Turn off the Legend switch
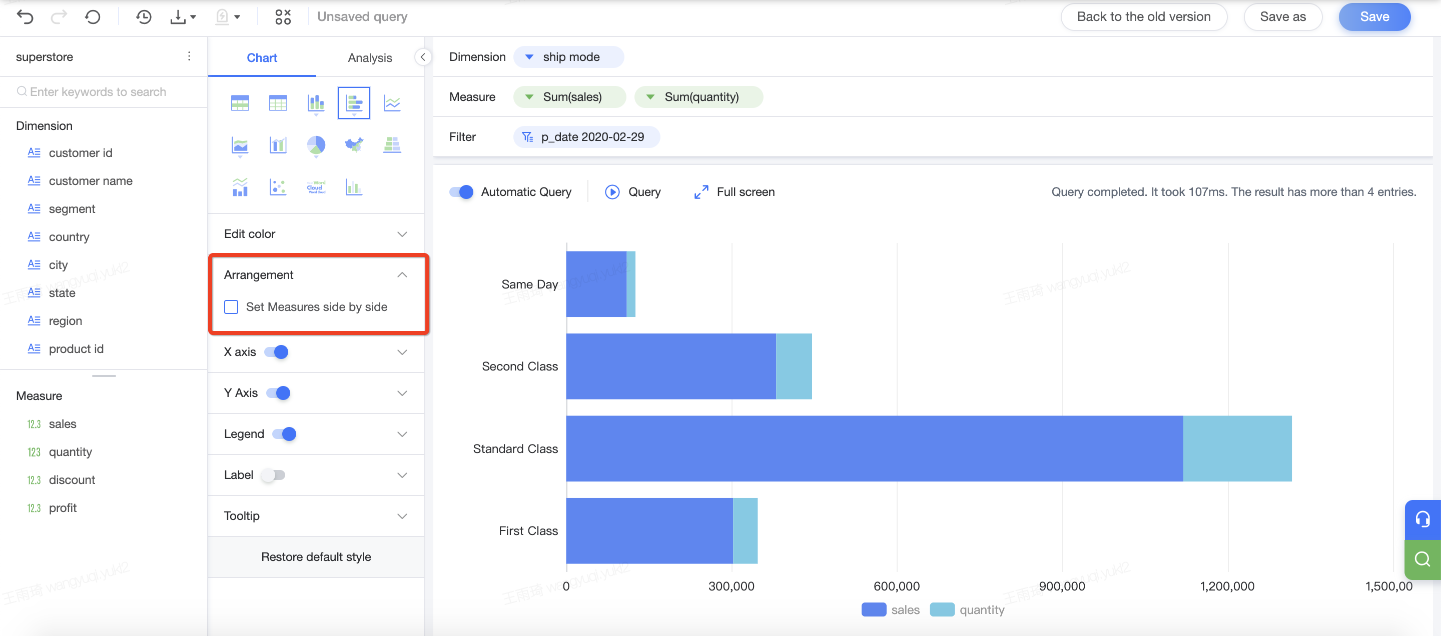 point(284,434)
